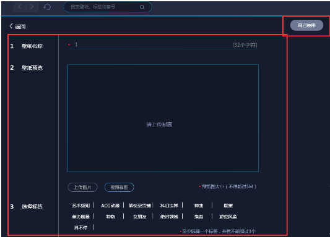Click the 请上传封面 preview area
The width and height of the screenshot is (330, 237).
coord(163,118)
